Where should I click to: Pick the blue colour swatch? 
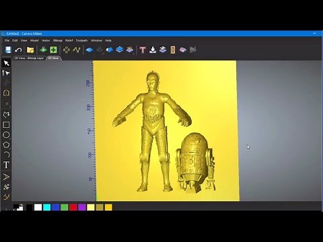[56, 207]
